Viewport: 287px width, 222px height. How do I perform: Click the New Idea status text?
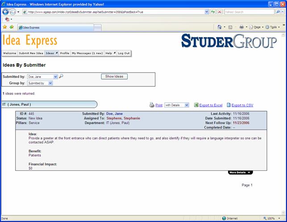click(36, 118)
